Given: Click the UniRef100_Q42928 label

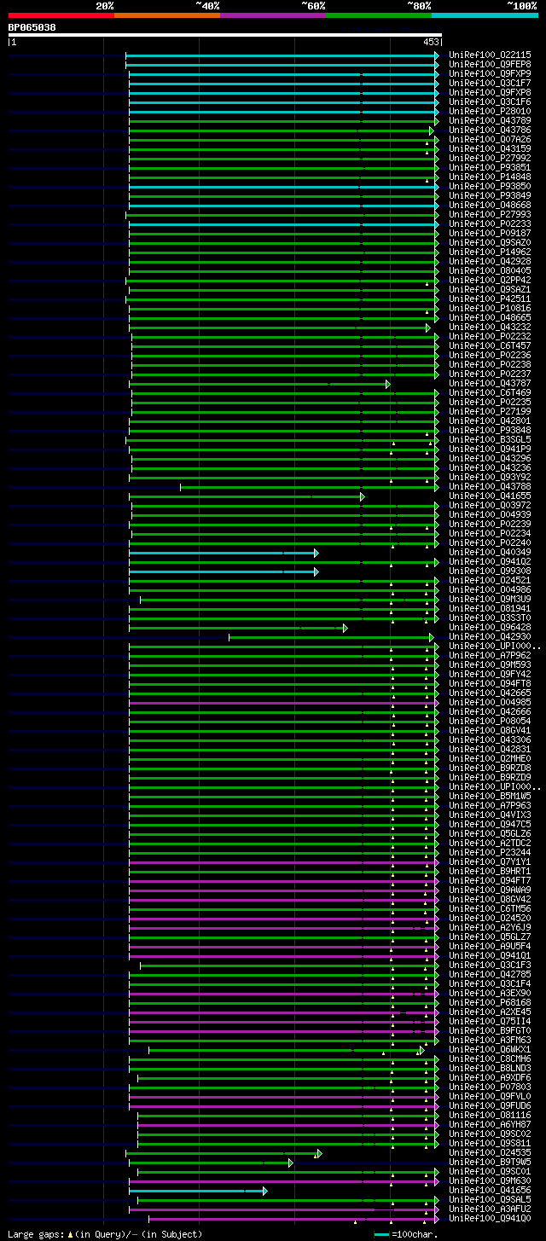Looking at the screenshot, I should 490,262.
